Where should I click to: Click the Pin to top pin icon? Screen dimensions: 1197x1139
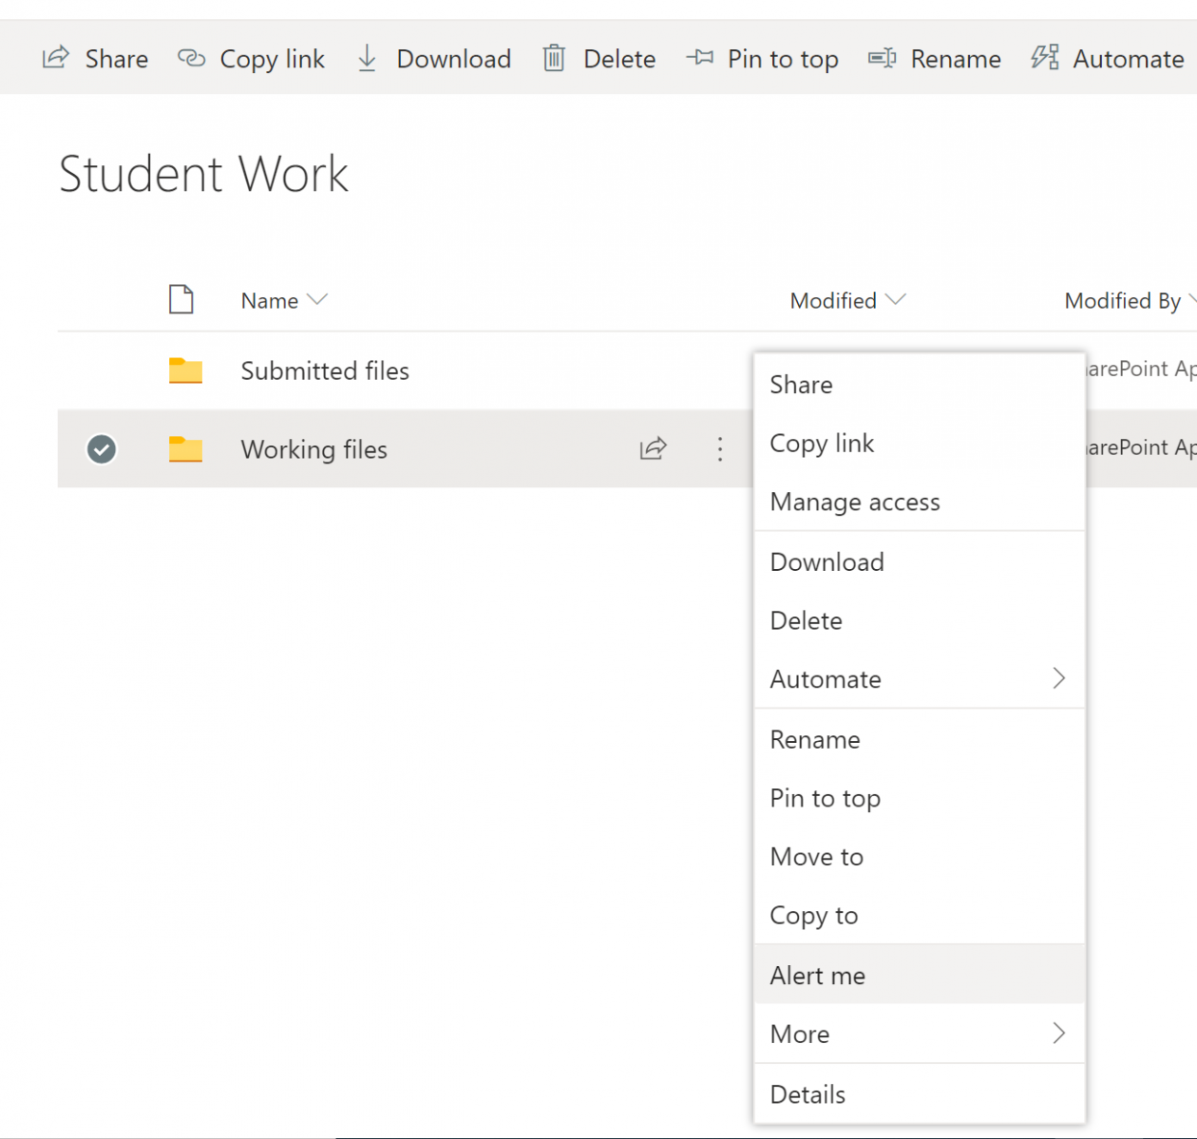699,58
